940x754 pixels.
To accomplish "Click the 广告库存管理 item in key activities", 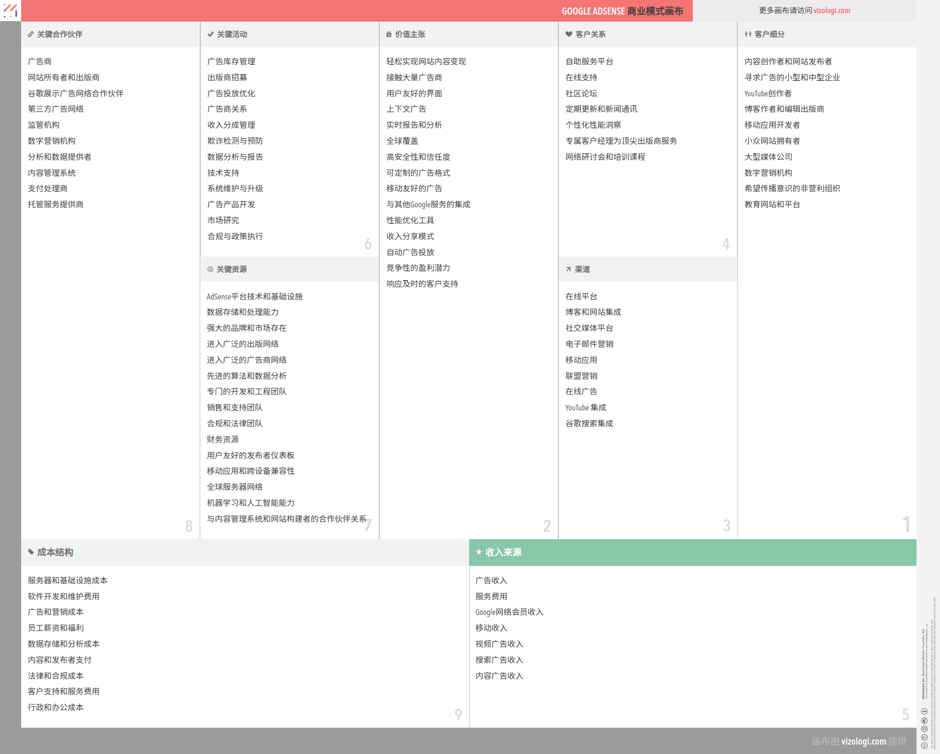I will (231, 62).
